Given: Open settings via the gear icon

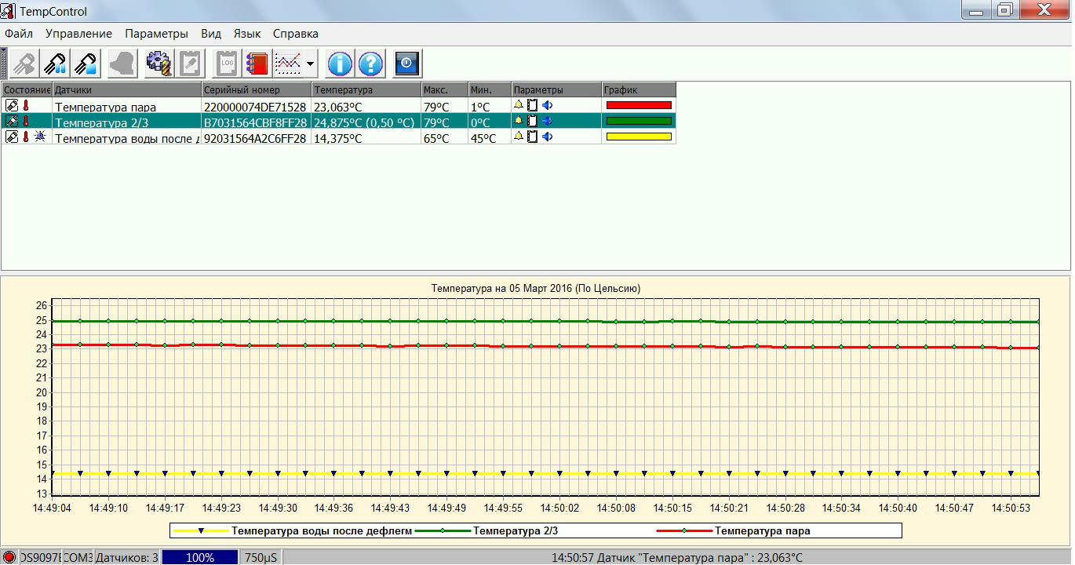Looking at the screenshot, I should point(159,64).
